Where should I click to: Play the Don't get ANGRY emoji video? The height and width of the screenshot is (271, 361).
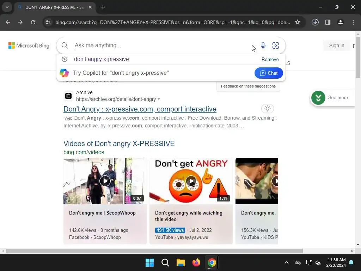point(191,181)
